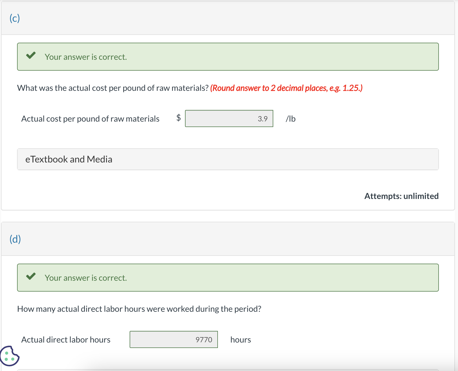Select the (d) section header label
Viewport: 458px width, 371px height.
[x=15, y=239]
